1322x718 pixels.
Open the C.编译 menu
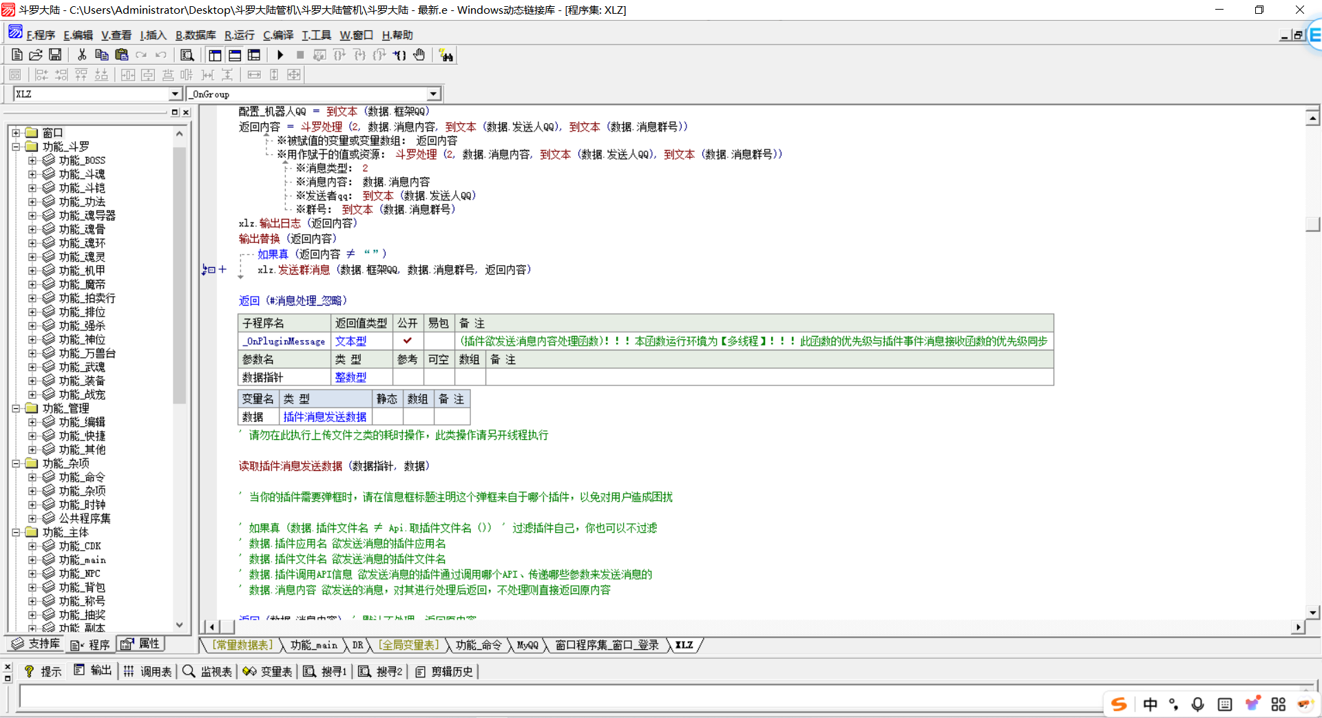278,35
